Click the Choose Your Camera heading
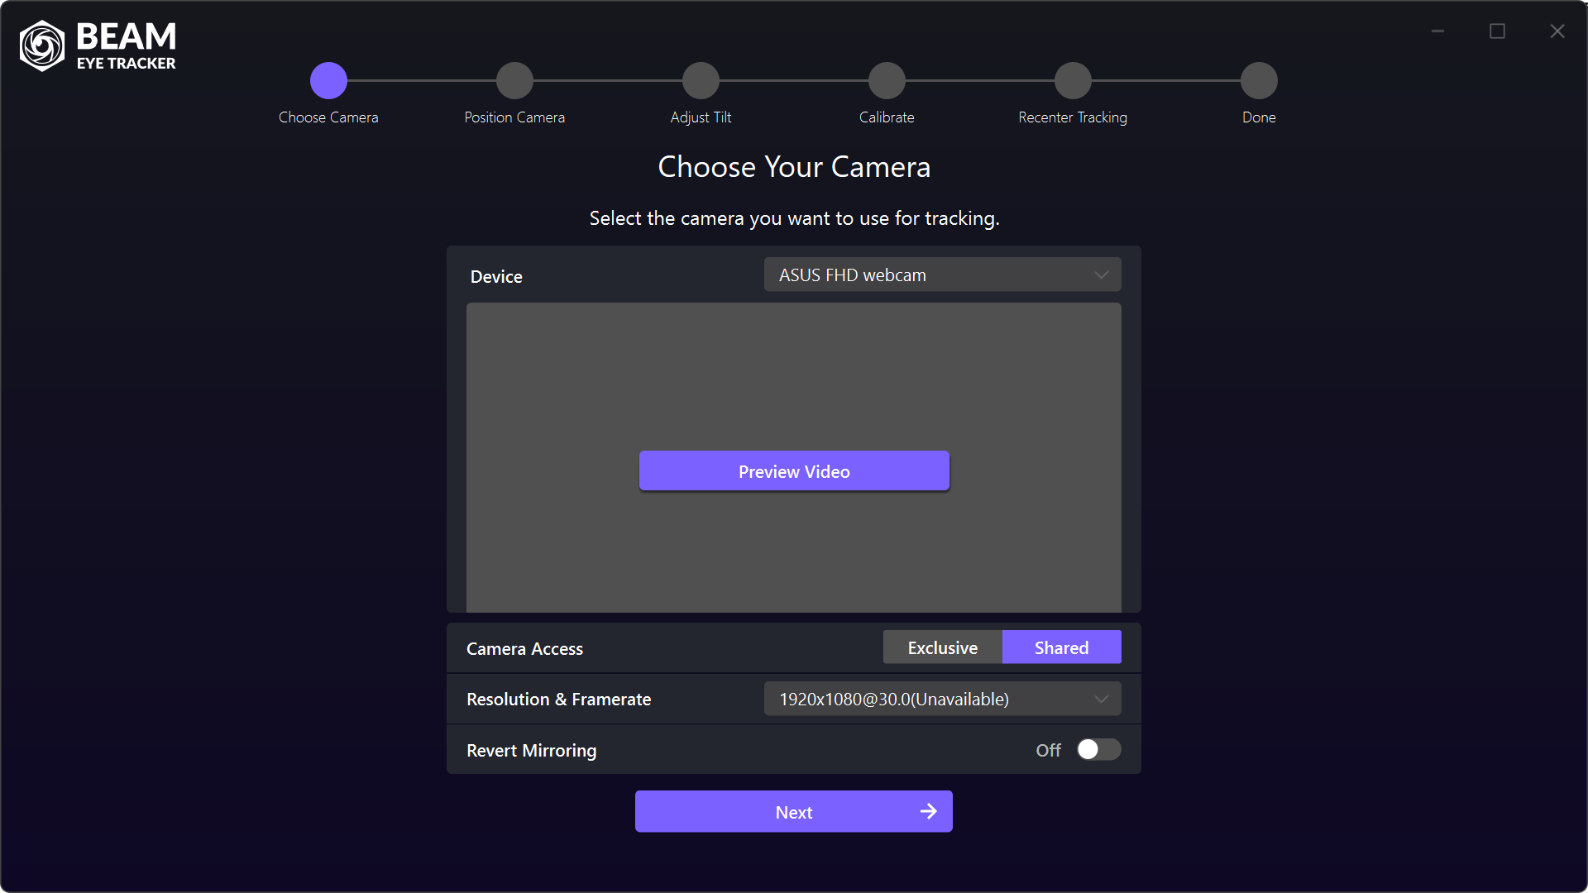This screenshot has height=893, width=1588. coord(794,167)
